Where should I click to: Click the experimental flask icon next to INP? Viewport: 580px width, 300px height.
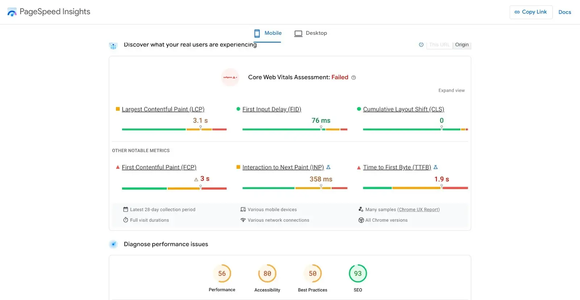point(328,167)
